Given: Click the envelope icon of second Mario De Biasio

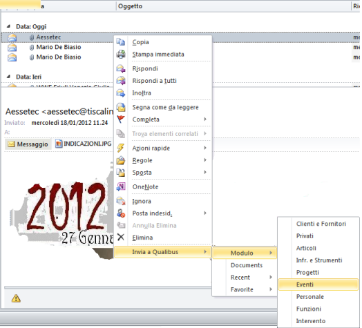Looking at the screenshot, I should [x=12, y=57].
